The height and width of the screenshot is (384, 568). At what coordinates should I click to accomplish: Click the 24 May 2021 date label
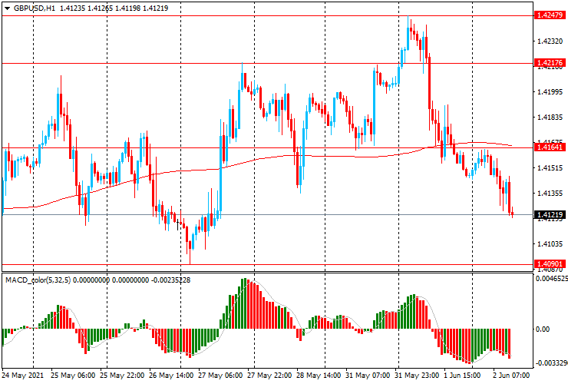click(24, 376)
